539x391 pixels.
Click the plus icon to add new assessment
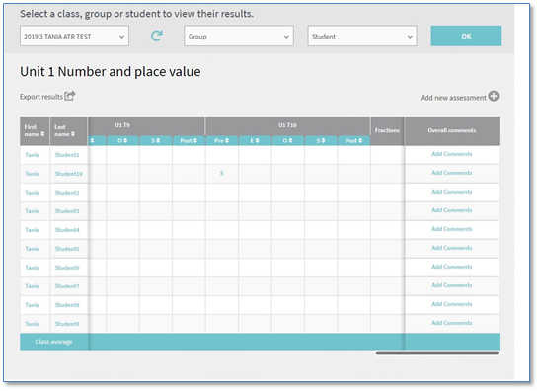494,97
